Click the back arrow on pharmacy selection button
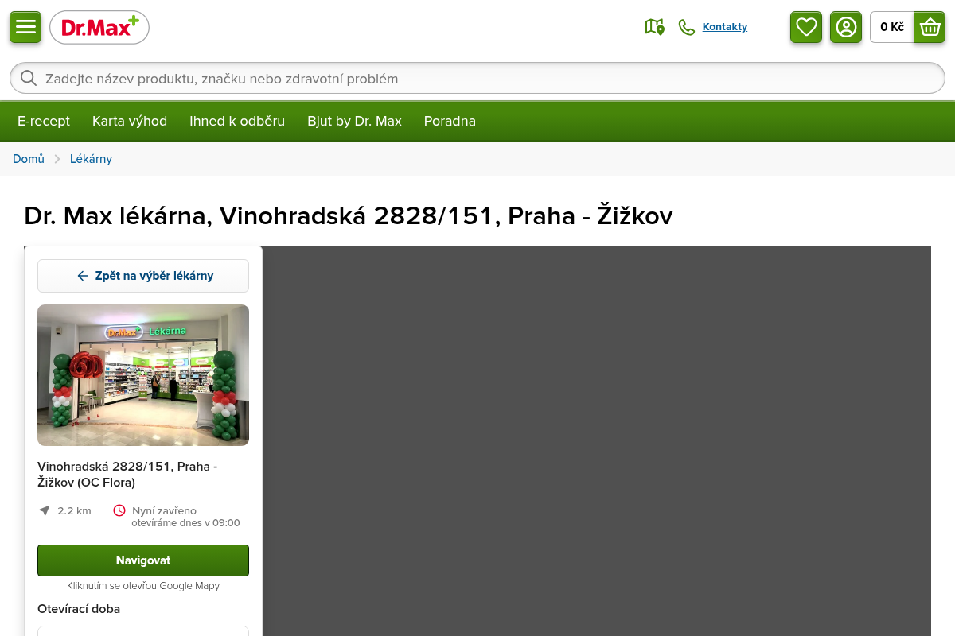Screen dimensions: 955x636 click(x=83, y=276)
